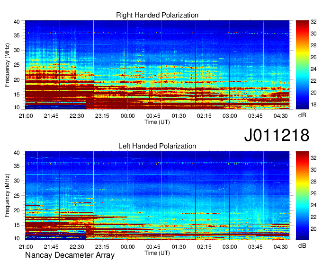Click the "Frequency (MHz)" label of the top plot
The image size is (322, 261).
click(x=7, y=65)
